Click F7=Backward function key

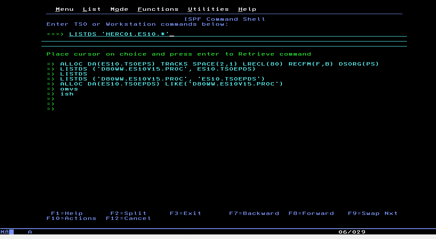254,213
